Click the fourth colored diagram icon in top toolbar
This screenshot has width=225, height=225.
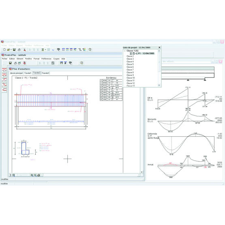pyautogui.click(x=75, y=49)
